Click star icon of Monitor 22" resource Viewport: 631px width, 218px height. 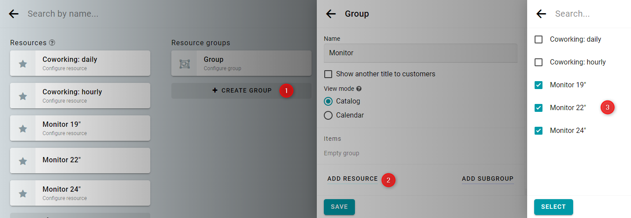[23, 161]
